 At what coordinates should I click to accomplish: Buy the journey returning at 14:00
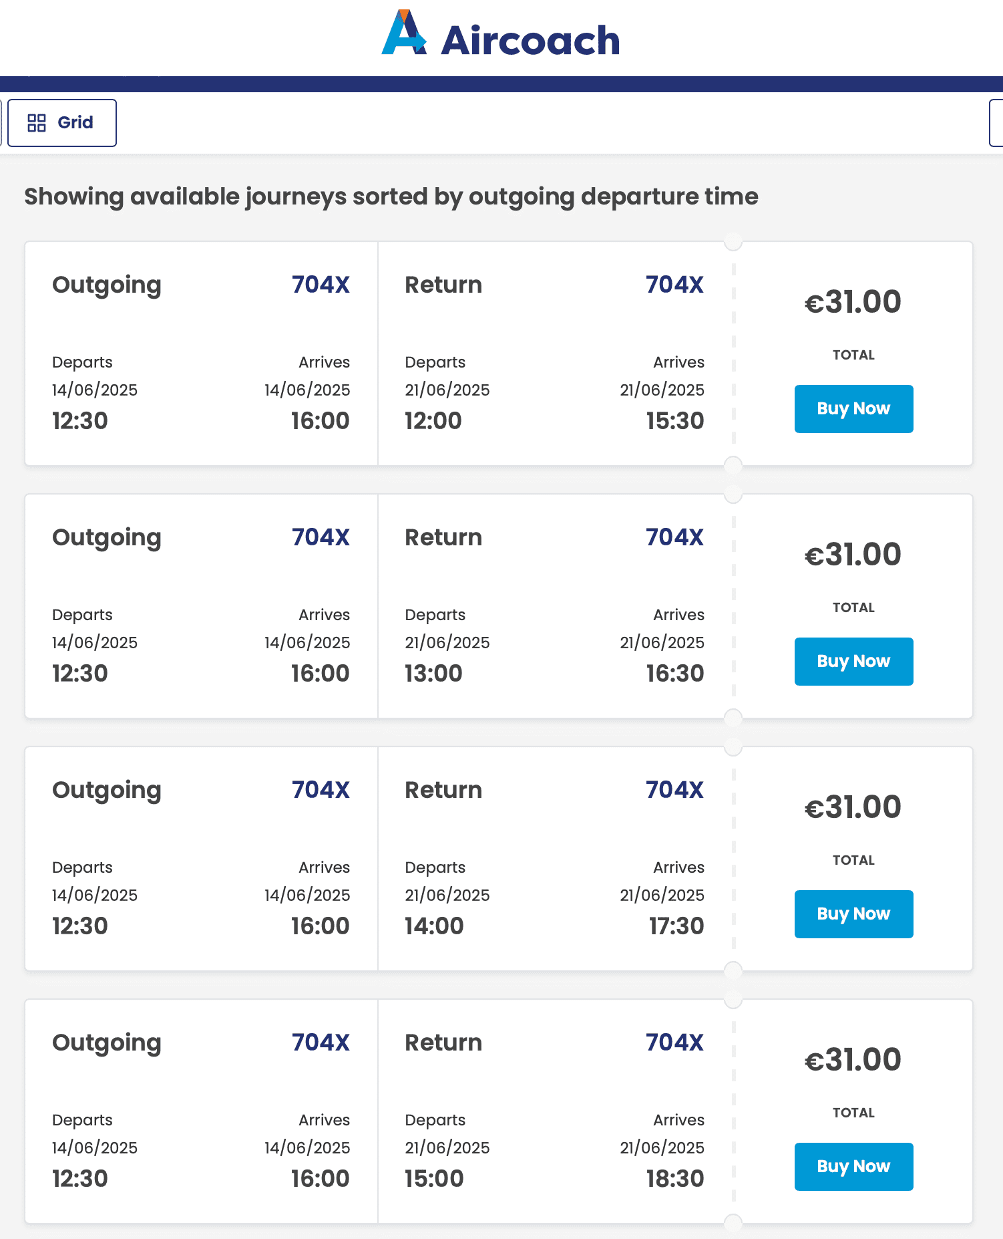853,914
